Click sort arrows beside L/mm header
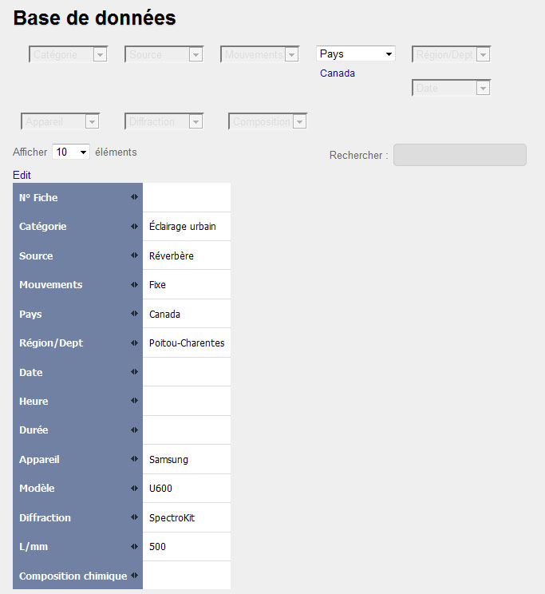545x594 pixels. pos(134,547)
